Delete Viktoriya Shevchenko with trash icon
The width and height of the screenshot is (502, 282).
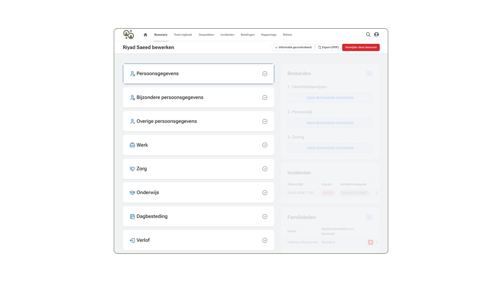[x=370, y=242]
